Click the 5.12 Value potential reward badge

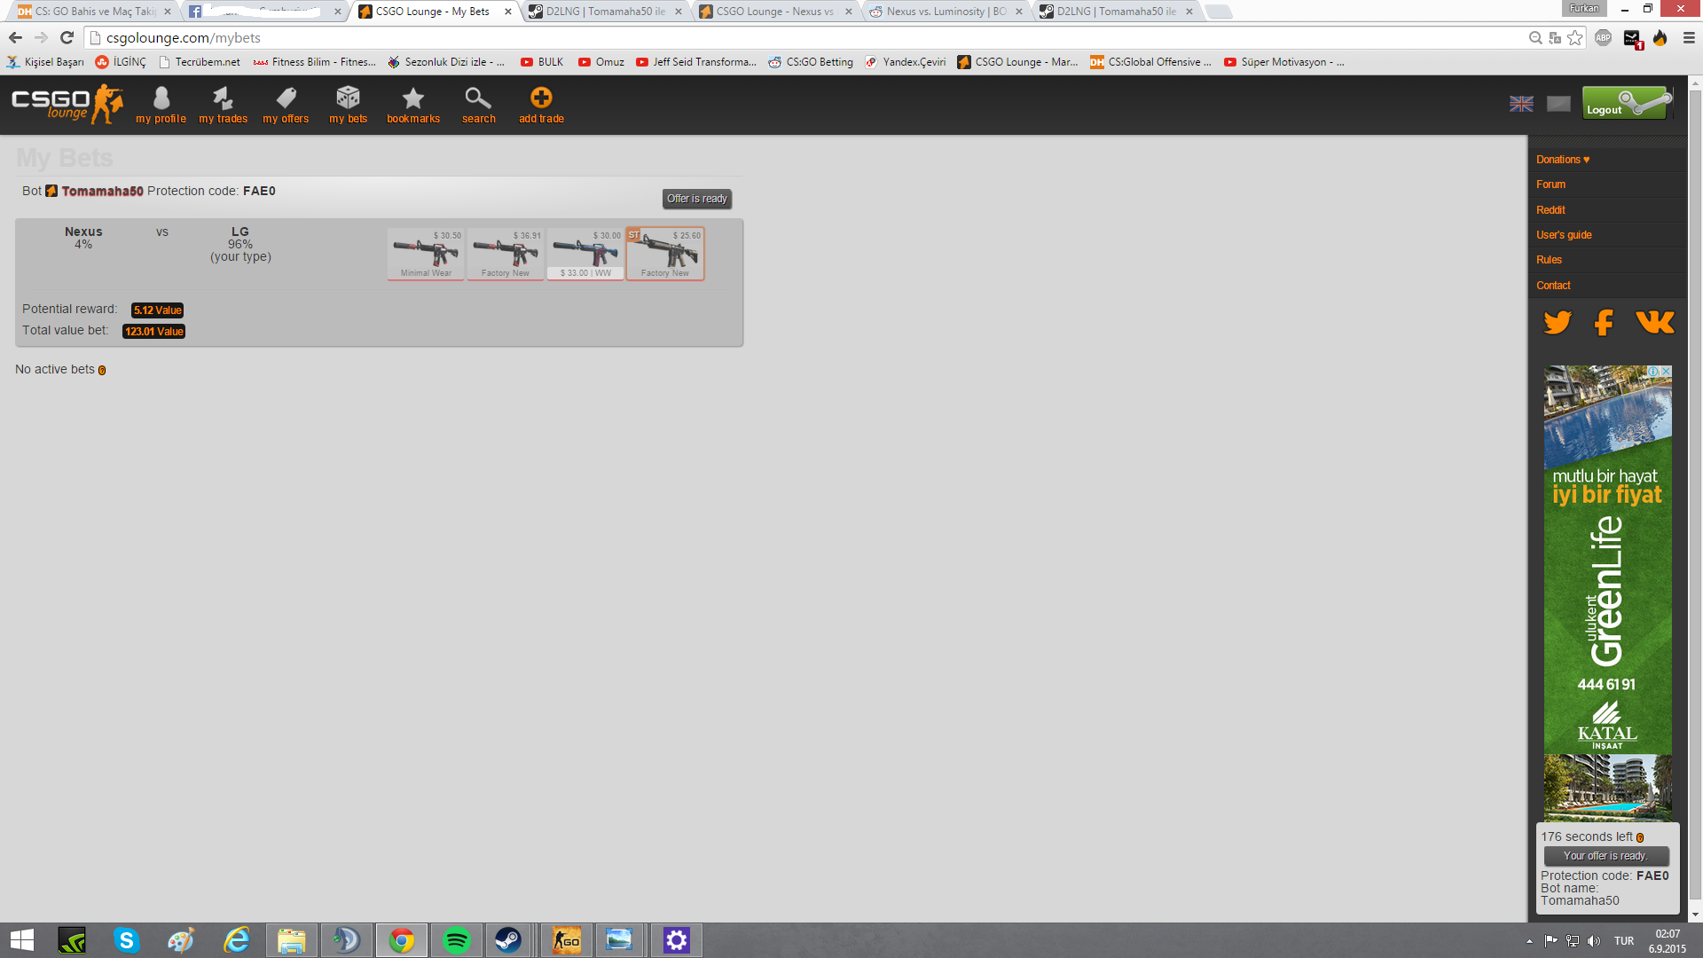point(157,310)
